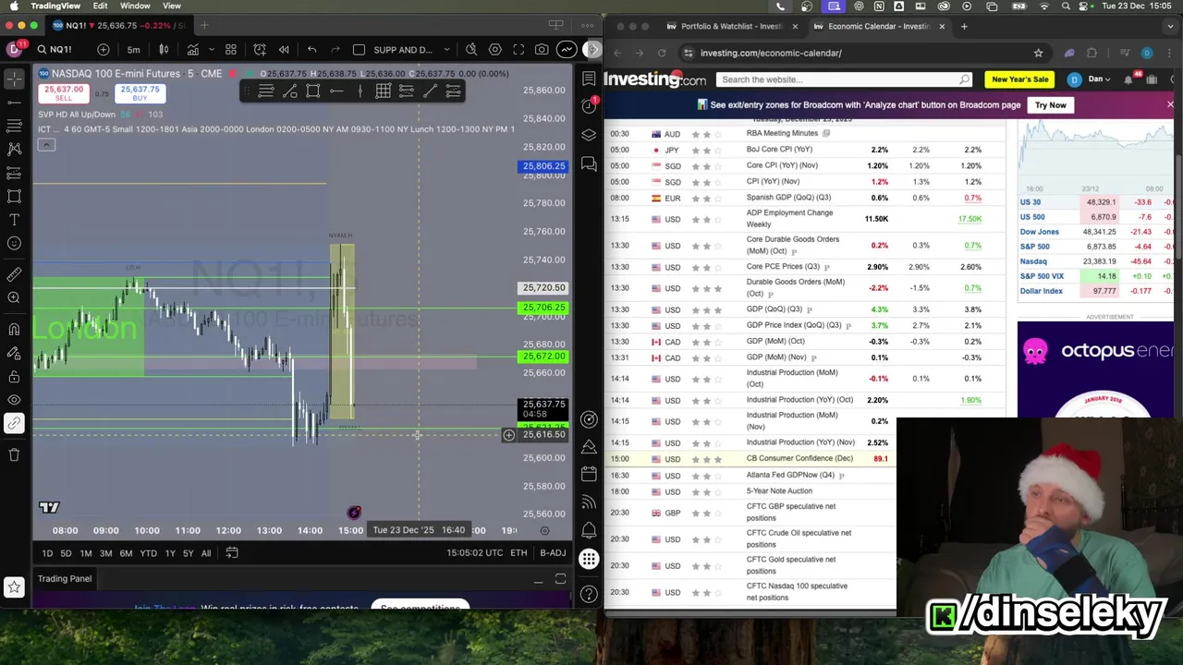The image size is (1183, 665).
Task: Select the 5D time range
Action: point(66,553)
